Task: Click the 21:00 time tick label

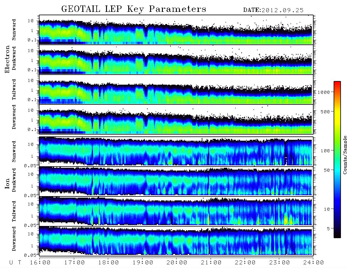Action: (x=211, y=263)
